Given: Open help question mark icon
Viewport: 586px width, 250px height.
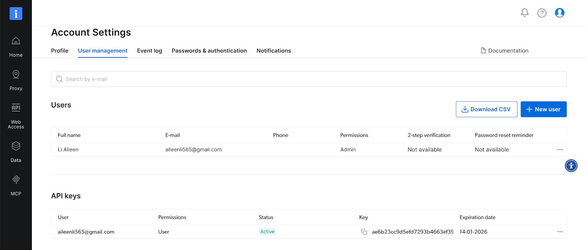Looking at the screenshot, I should click(x=542, y=13).
